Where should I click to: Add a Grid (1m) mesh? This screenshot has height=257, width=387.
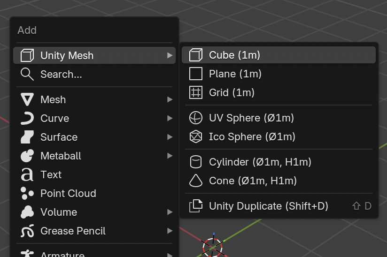click(279, 92)
